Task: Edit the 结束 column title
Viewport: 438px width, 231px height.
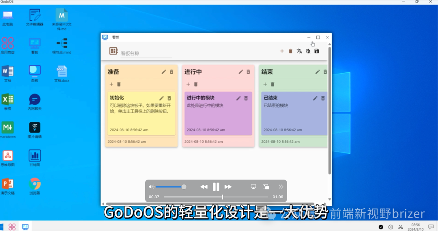Action: point(317,72)
